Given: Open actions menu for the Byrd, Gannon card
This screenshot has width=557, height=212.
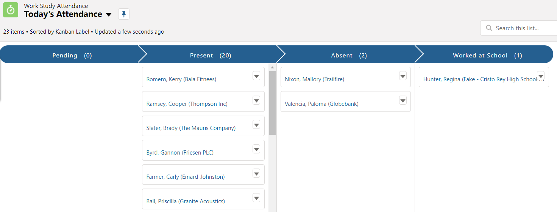Looking at the screenshot, I should click(256, 149).
